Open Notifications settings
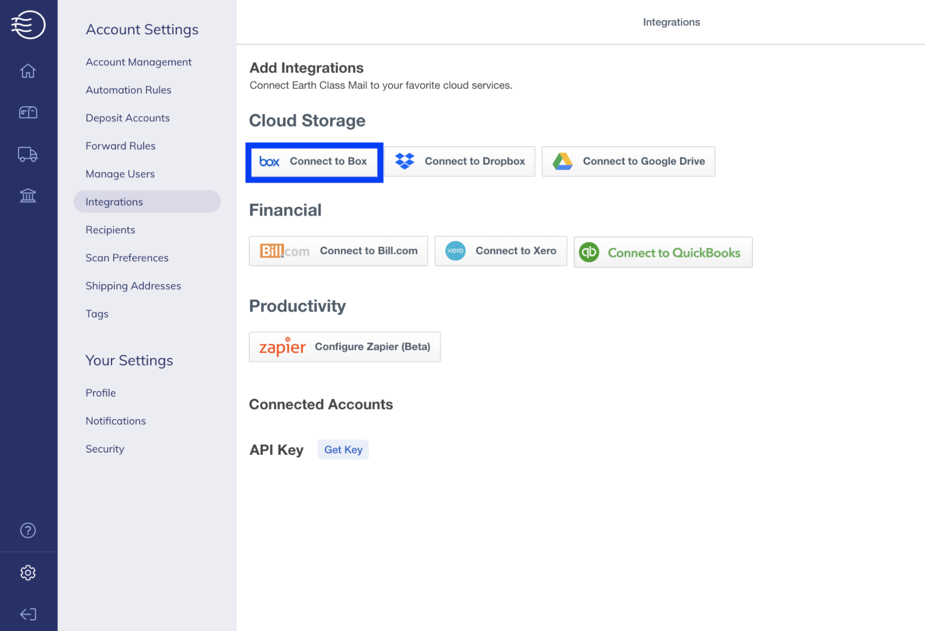925x631 pixels. [116, 421]
